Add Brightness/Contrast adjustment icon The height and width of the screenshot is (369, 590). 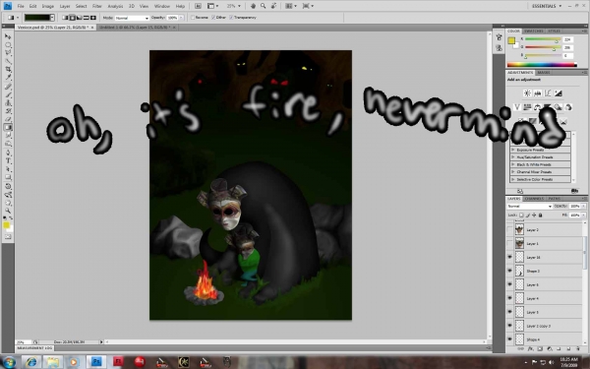click(527, 93)
